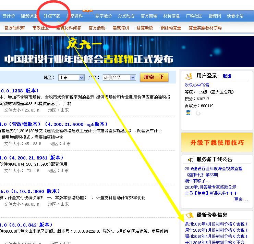
Task: Open the 建筑材料问答 sub-nav link
Action: pos(69,28)
